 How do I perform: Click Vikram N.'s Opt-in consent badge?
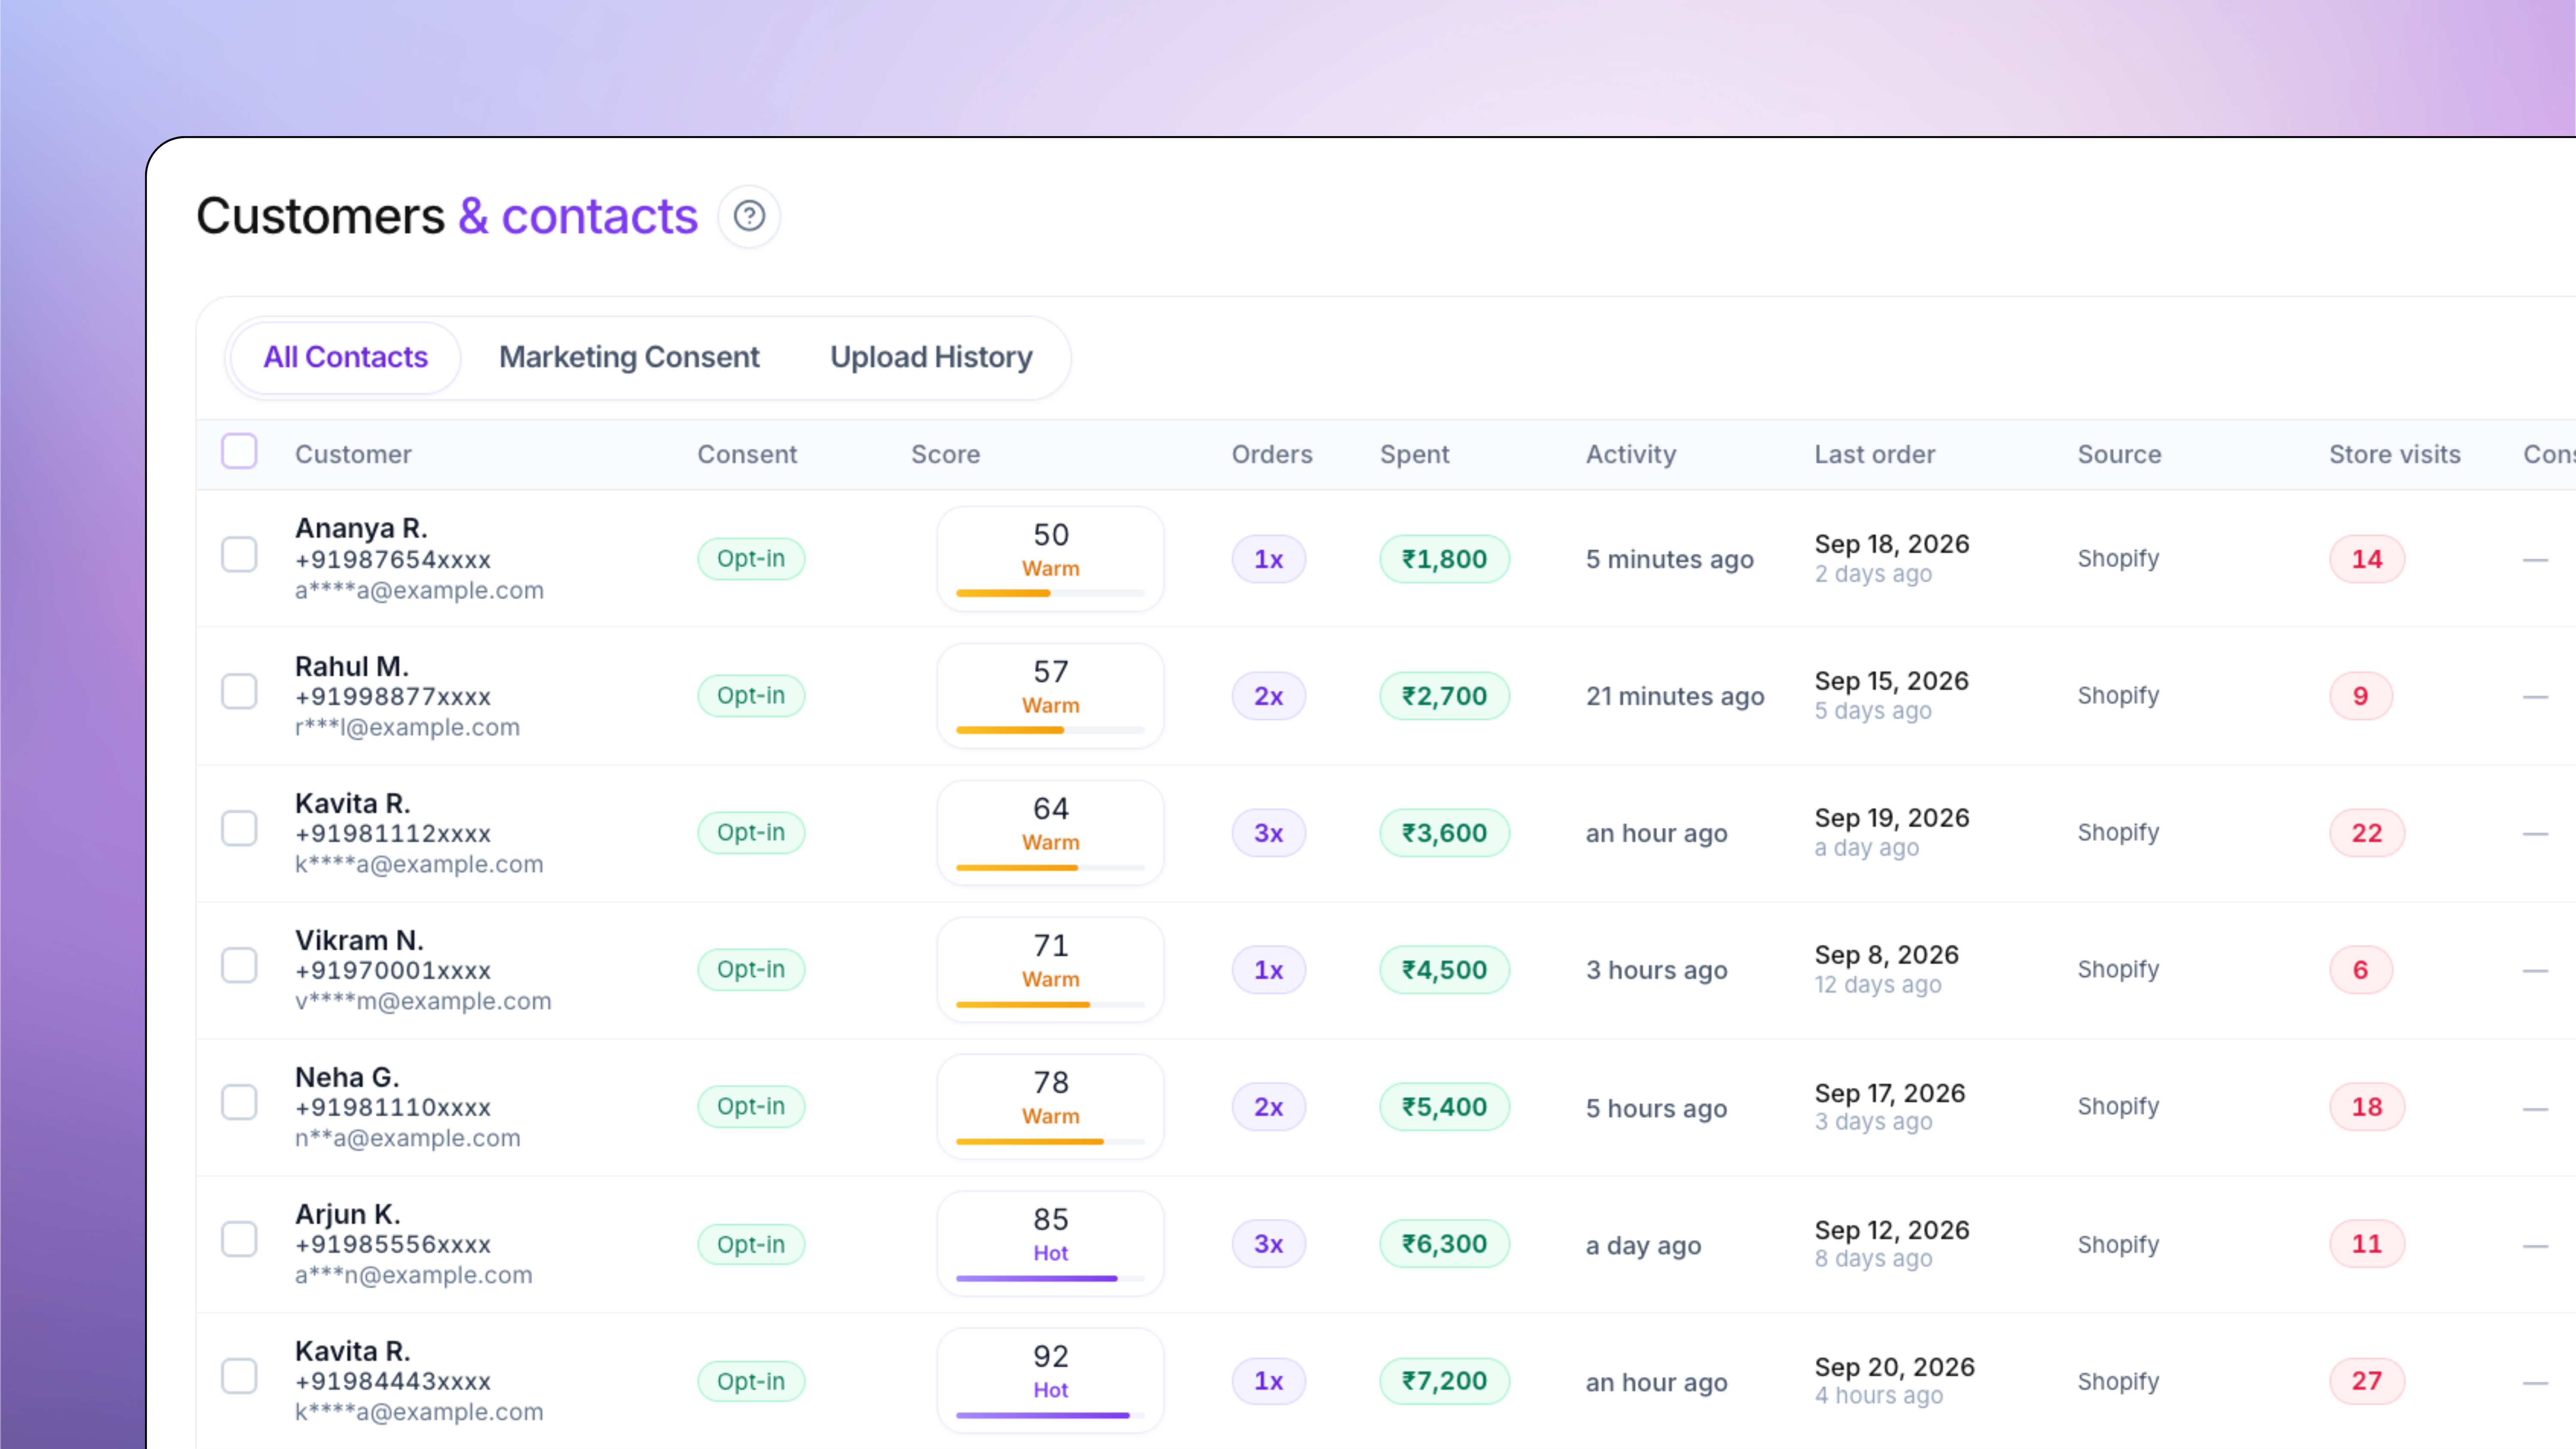point(751,970)
